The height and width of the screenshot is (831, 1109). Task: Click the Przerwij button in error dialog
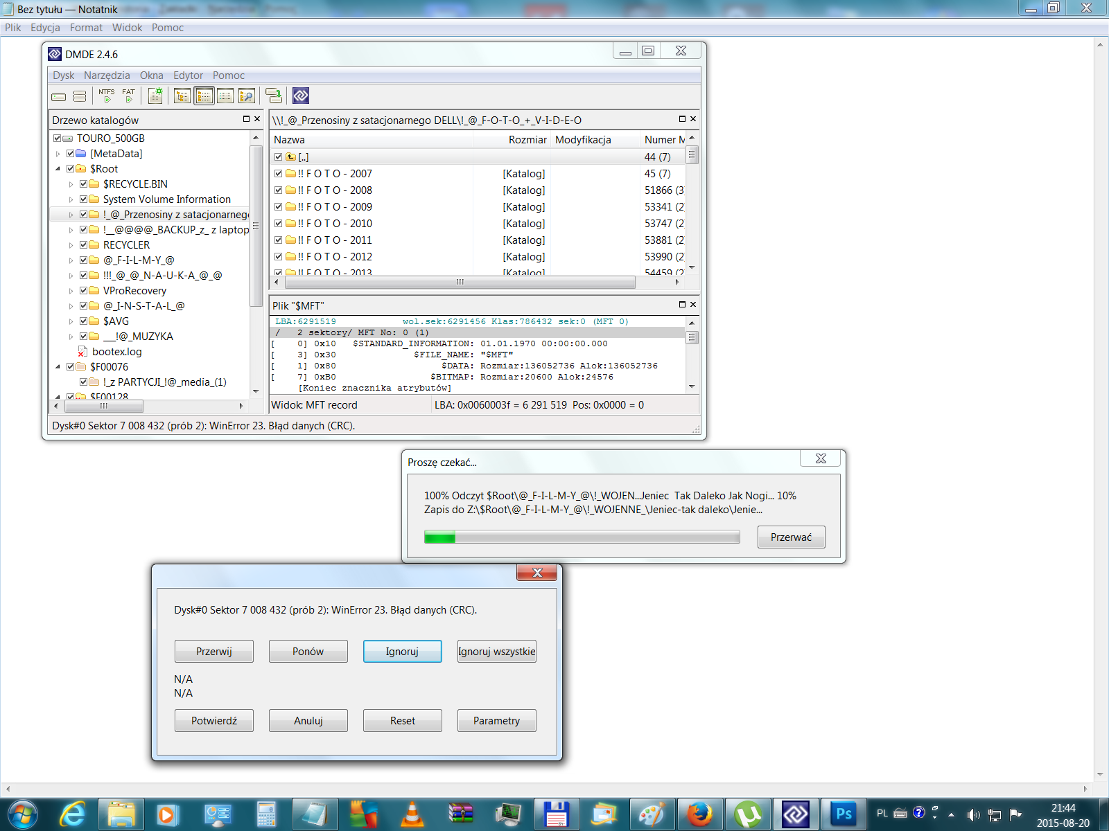click(x=214, y=652)
